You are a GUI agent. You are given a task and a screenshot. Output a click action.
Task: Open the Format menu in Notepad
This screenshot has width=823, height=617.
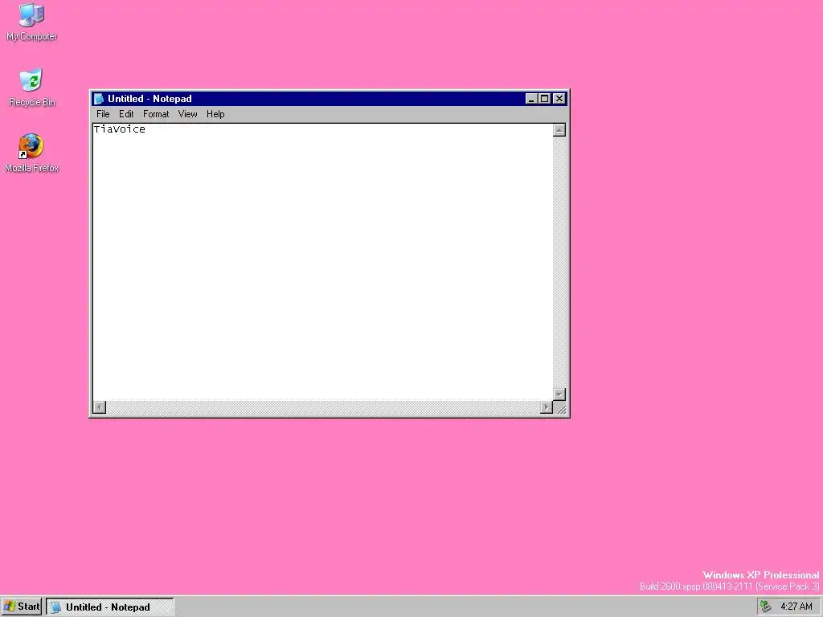click(156, 114)
